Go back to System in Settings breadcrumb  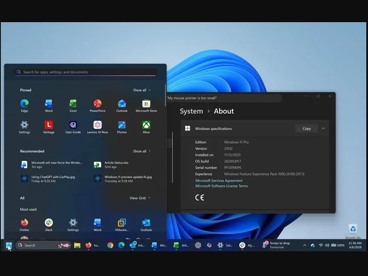(191, 111)
